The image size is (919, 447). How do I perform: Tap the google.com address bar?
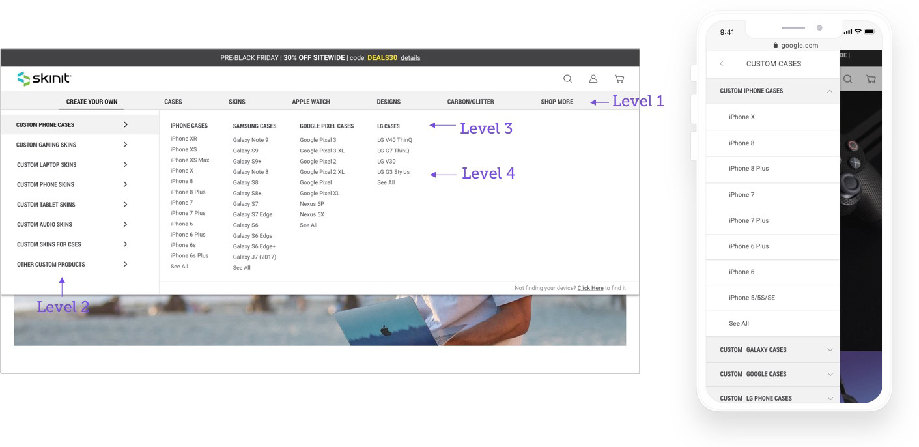click(795, 46)
